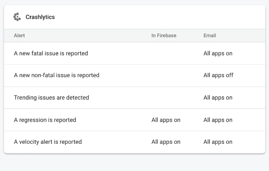Click Email 'All apps off' for non-fatal issue
Viewport: 269px width, 171px height.
(218, 75)
